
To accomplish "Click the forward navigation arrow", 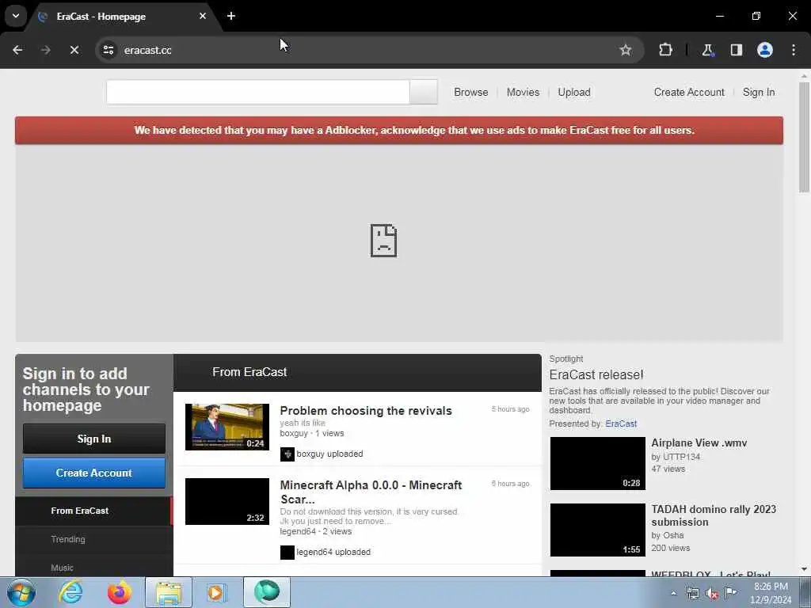I will [x=45, y=50].
